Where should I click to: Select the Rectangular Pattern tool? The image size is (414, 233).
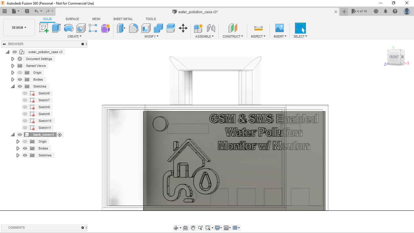[93, 28]
